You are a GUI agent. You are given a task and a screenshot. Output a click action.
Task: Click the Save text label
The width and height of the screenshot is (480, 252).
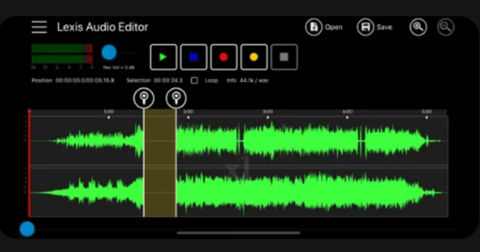click(384, 27)
